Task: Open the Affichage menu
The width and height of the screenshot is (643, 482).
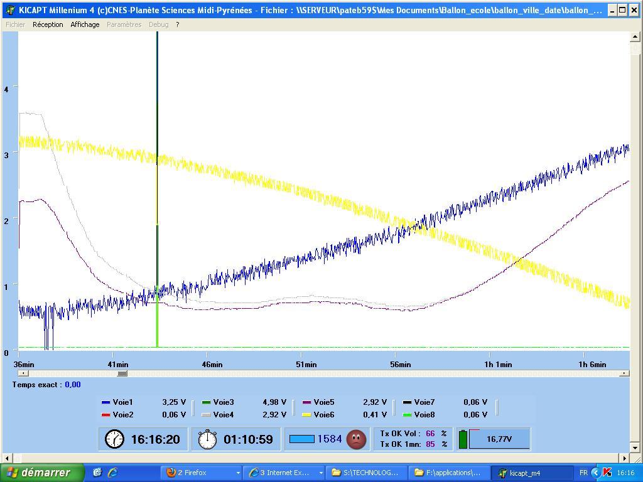Action: [85, 24]
